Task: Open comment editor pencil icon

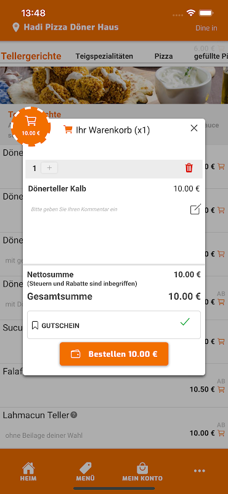Action: tap(195, 209)
